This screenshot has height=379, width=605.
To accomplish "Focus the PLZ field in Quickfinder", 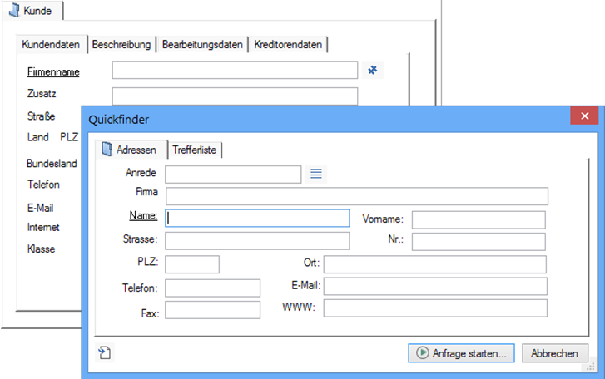I will 192,264.
